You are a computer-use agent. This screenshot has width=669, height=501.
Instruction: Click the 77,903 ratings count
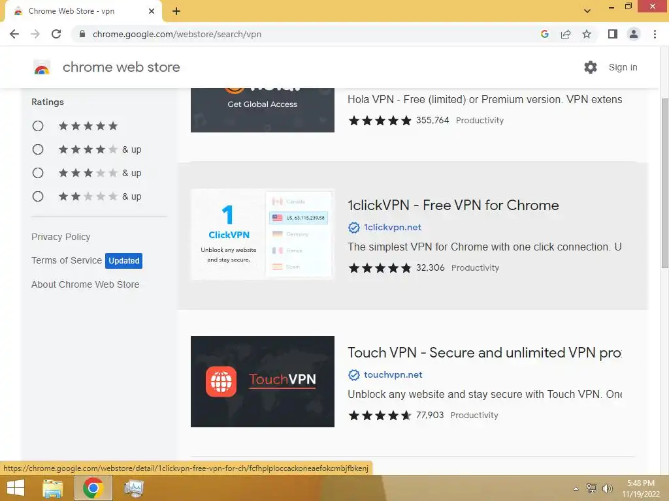430,415
